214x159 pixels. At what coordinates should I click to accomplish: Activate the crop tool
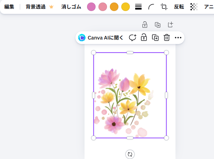coord(164,7)
